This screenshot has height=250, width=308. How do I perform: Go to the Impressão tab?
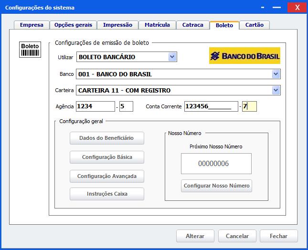pos(117,25)
